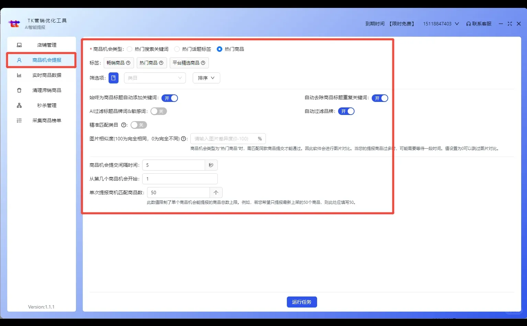Viewport: 527px width, 326px height.
Task: Open the help icon beside 图片相似度
Action: click(184, 139)
